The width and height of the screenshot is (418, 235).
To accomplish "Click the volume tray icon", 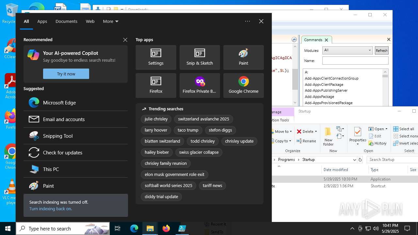I will pos(376,228).
